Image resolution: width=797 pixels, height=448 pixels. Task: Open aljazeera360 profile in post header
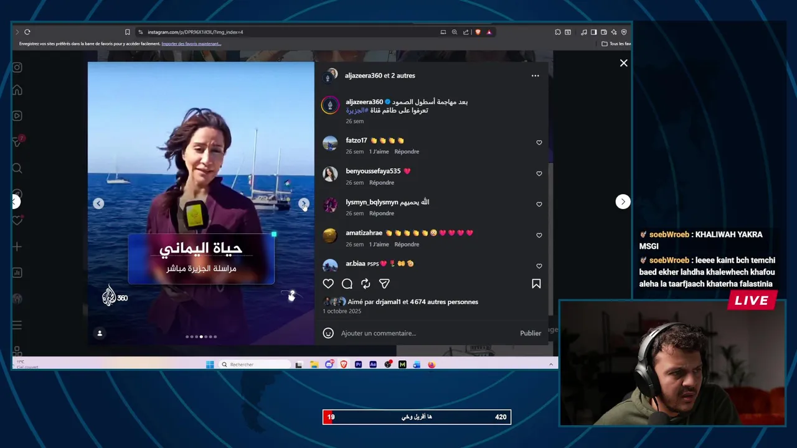364,76
